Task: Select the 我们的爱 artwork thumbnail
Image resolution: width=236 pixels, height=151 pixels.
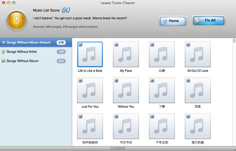Action: [x=198, y=126]
